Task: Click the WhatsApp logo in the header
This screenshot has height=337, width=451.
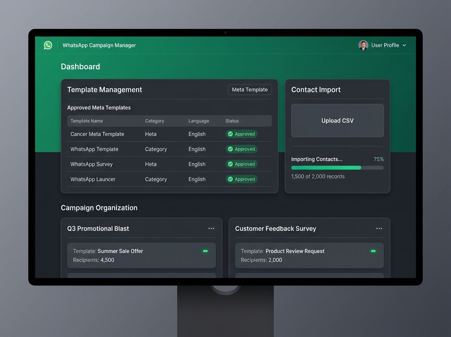Action: (48, 45)
